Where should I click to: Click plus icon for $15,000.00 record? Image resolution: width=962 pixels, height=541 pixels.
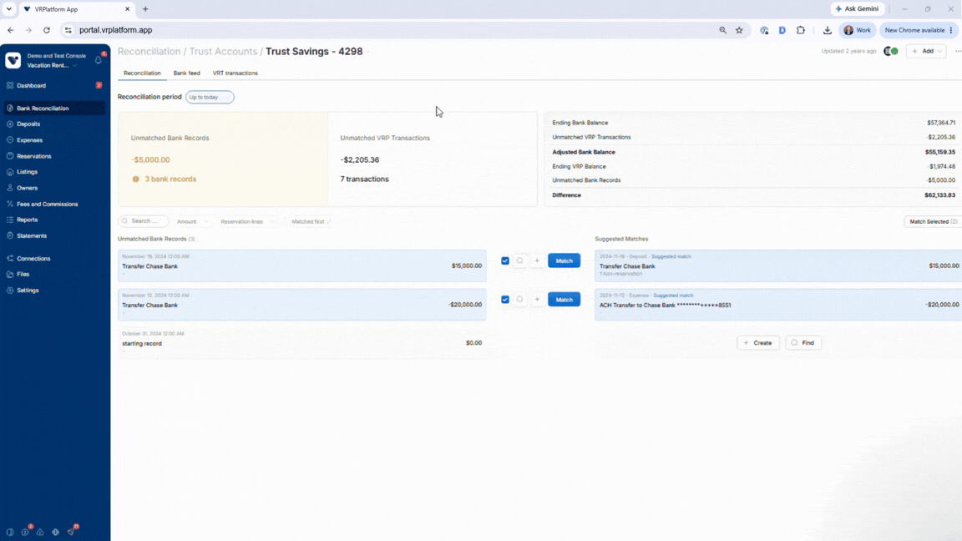click(x=537, y=260)
